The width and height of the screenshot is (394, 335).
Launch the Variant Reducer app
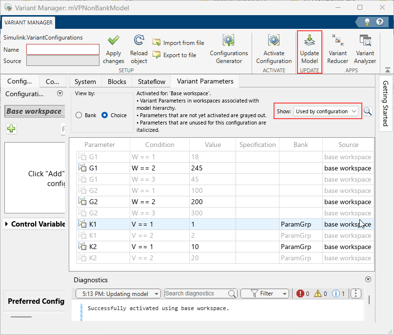[x=337, y=49]
